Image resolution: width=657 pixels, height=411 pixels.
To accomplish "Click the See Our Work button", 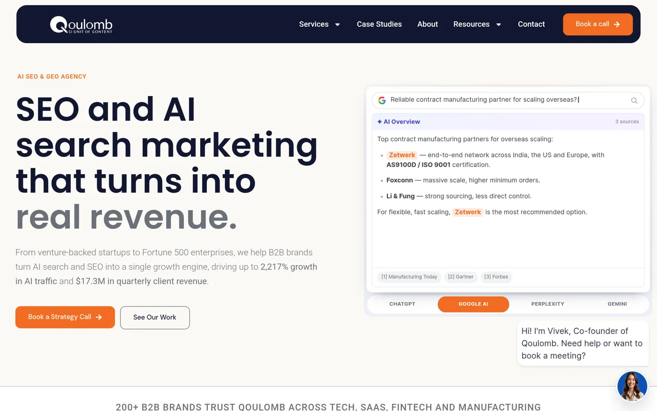I will coord(155,317).
